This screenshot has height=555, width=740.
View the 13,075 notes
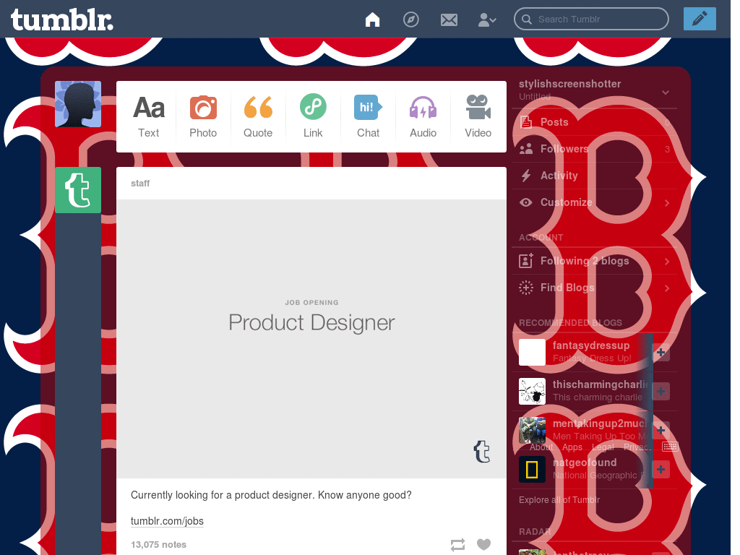(158, 544)
